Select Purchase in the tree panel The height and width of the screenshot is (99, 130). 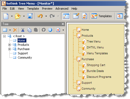coord(24,49)
